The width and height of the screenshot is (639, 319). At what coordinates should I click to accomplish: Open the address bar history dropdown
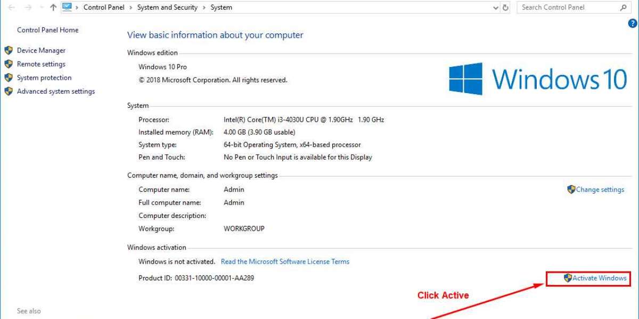[496, 7]
